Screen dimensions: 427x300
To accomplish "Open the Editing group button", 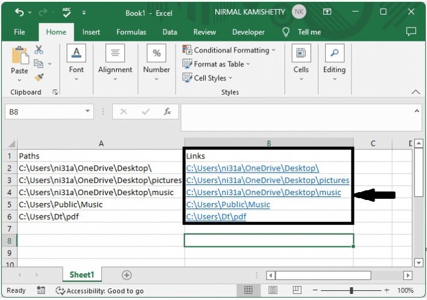I will [334, 63].
